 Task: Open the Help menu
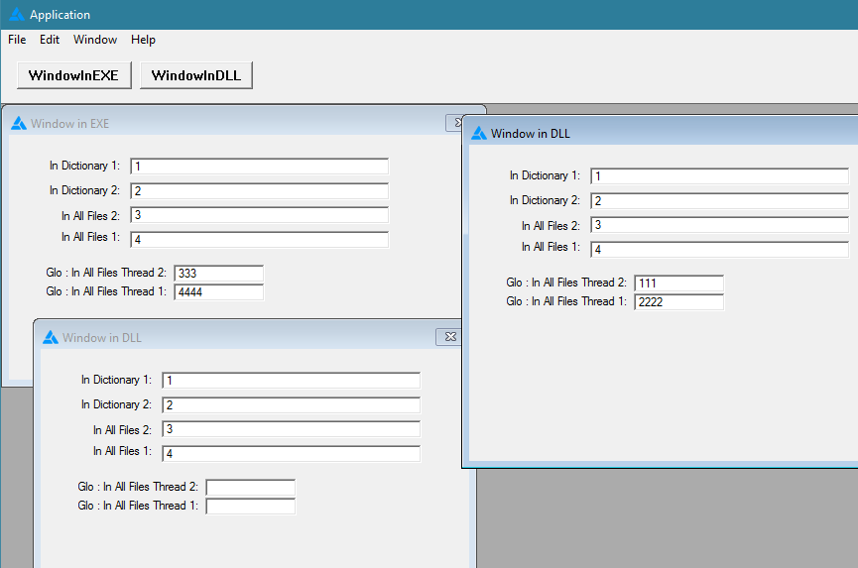click(143, 40)
